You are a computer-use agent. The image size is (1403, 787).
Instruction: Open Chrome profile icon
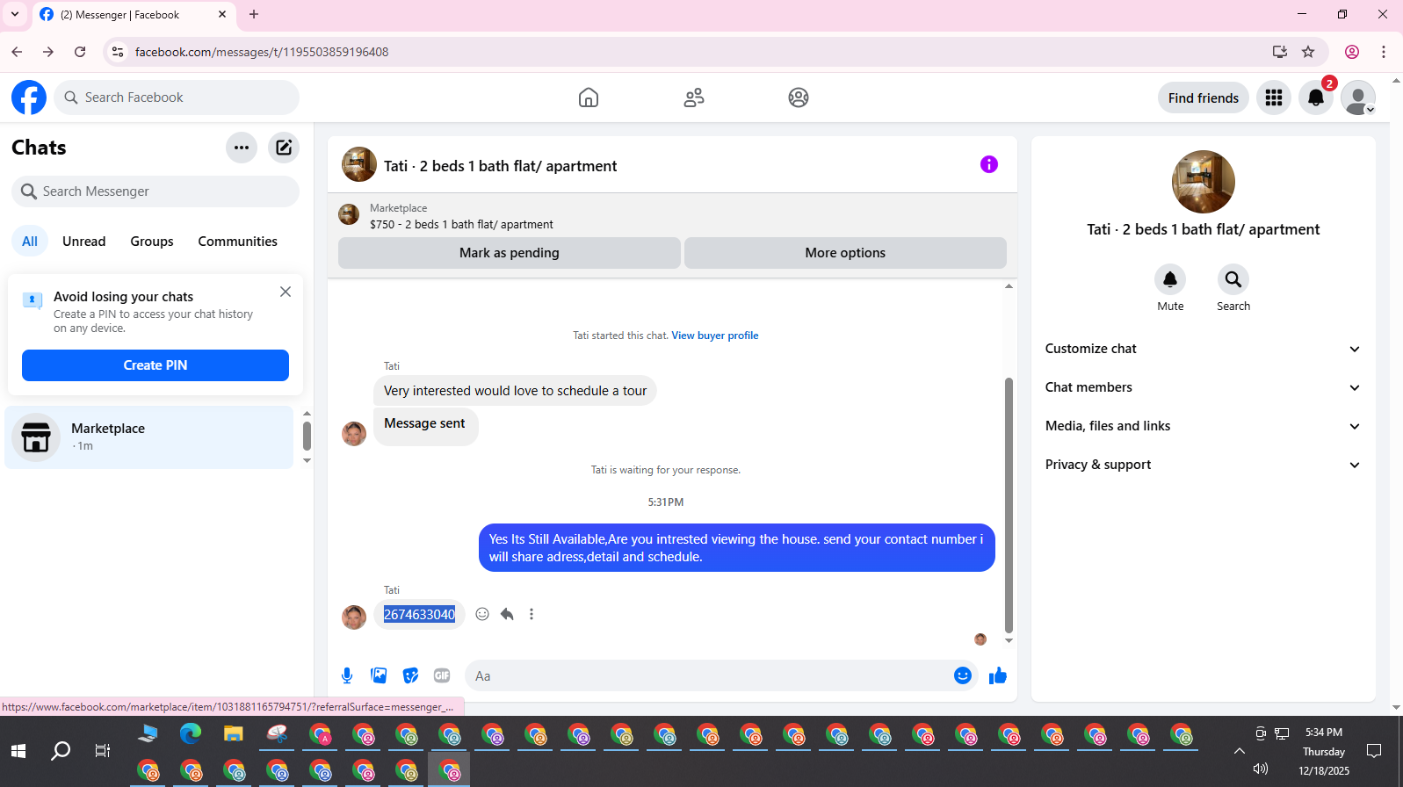point(1352,52)
